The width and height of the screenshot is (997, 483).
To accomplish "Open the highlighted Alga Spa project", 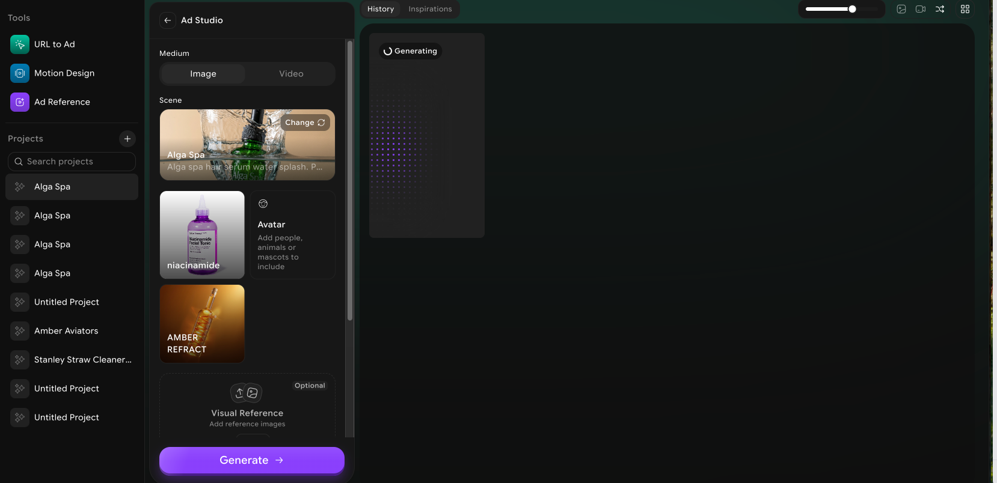I will pos(72,187).
